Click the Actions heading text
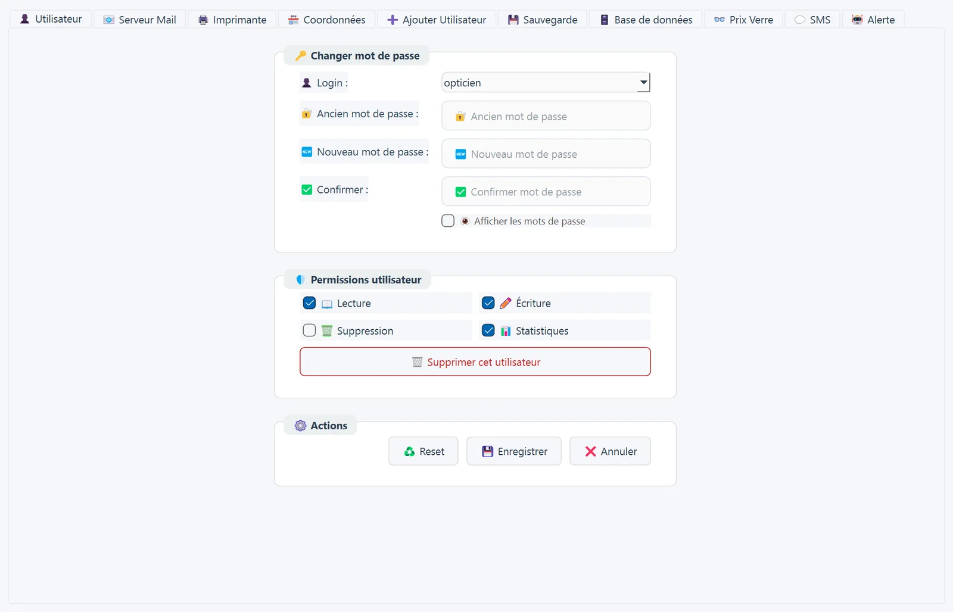953x612 pixels. click(329, 425)
